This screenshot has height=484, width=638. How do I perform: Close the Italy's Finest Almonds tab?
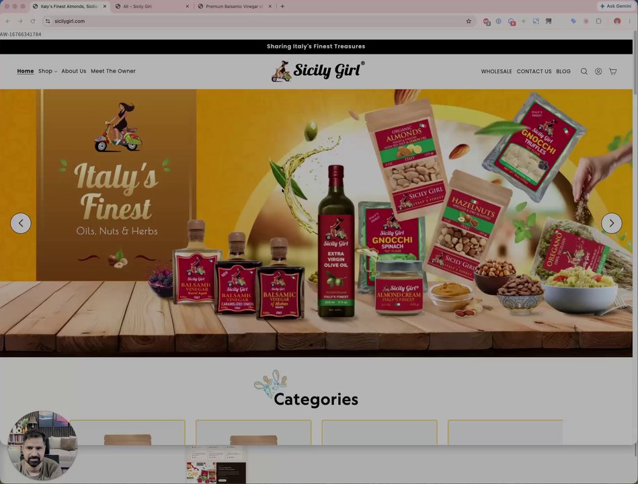click(x=105, y=7)
